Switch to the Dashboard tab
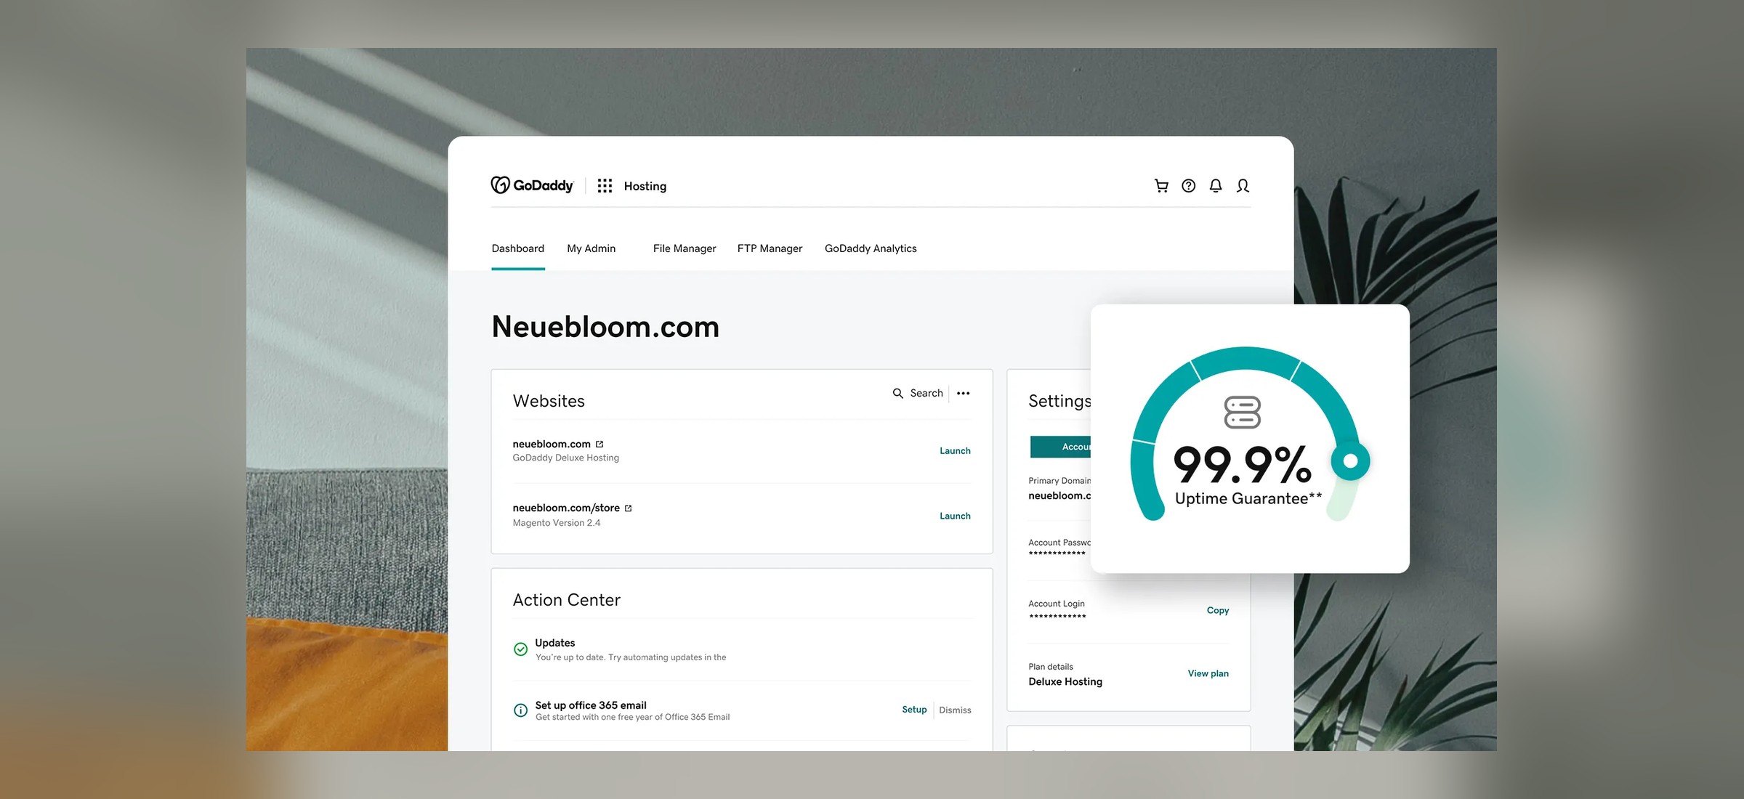 [518, 248]
